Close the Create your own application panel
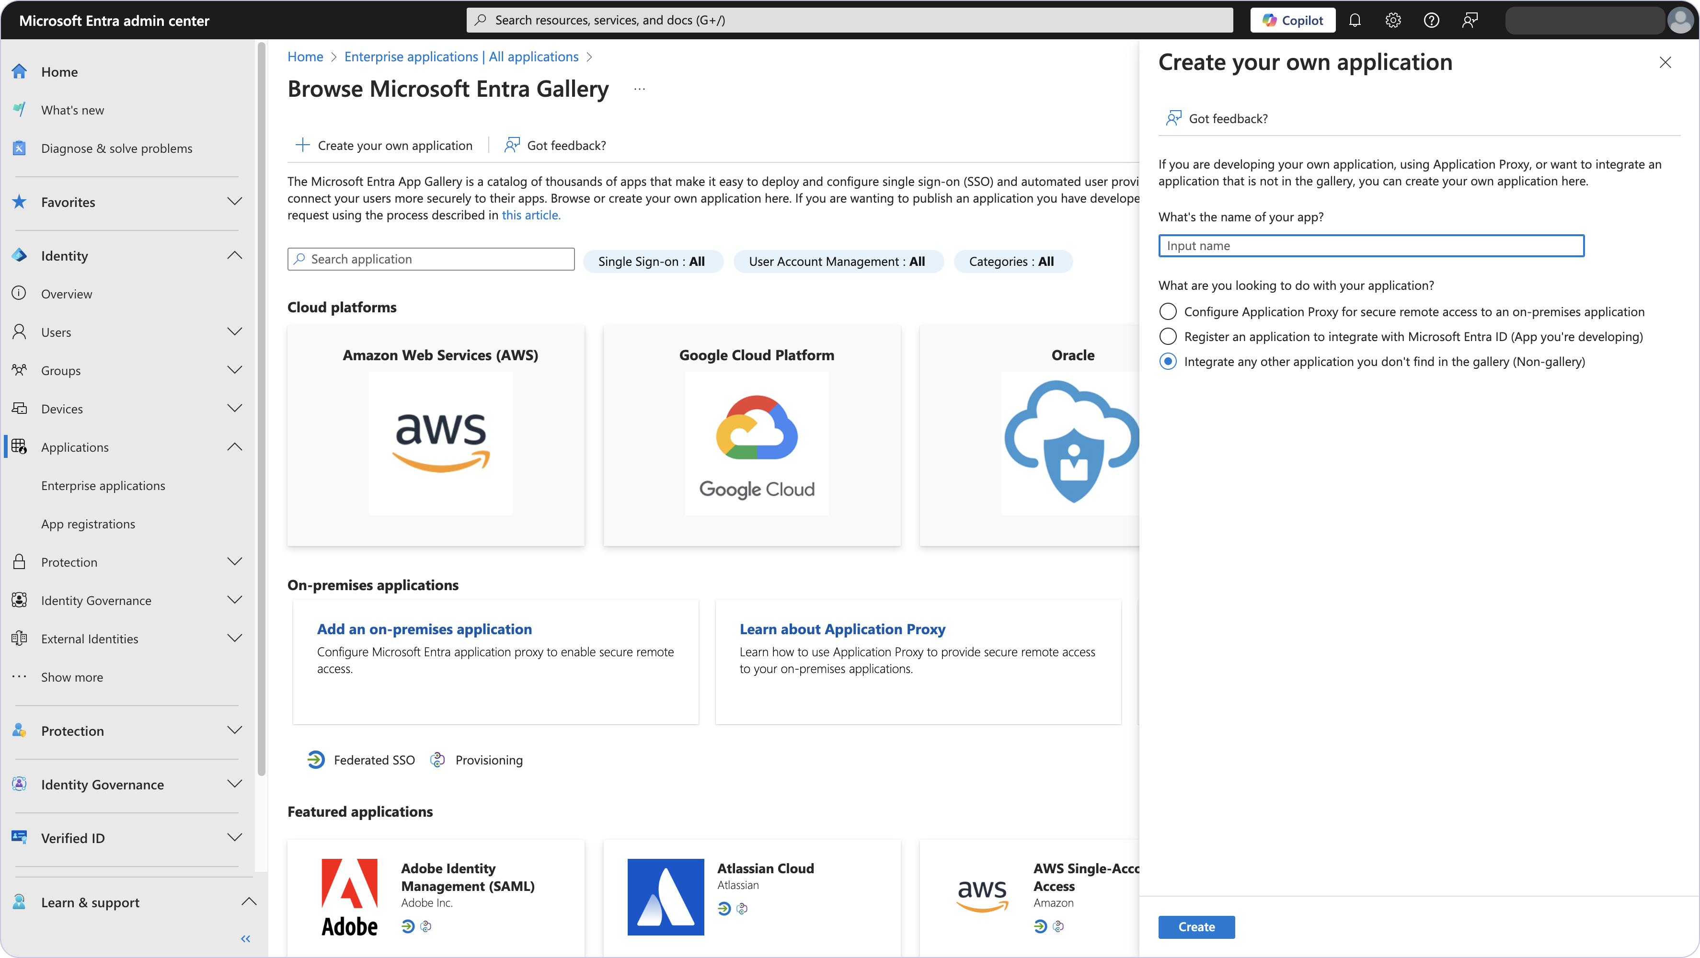 [x=1665, y=63]
